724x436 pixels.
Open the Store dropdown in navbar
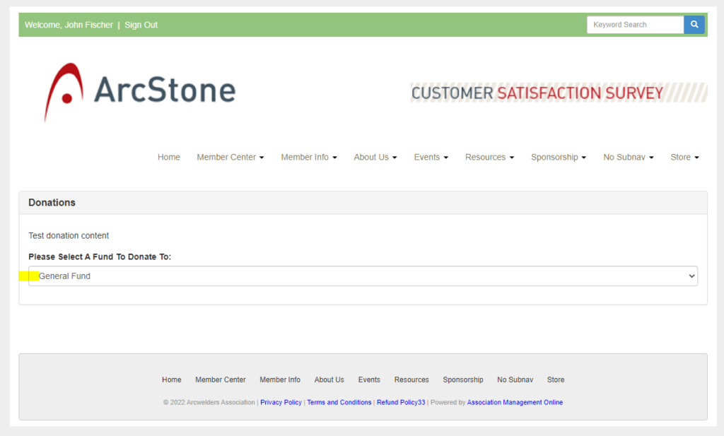pos(684,157)
